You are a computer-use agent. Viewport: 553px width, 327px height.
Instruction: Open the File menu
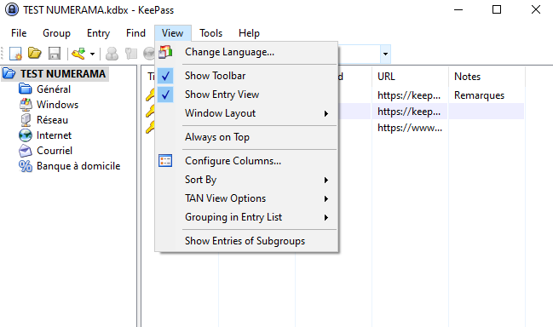click(x=19, y=33)
